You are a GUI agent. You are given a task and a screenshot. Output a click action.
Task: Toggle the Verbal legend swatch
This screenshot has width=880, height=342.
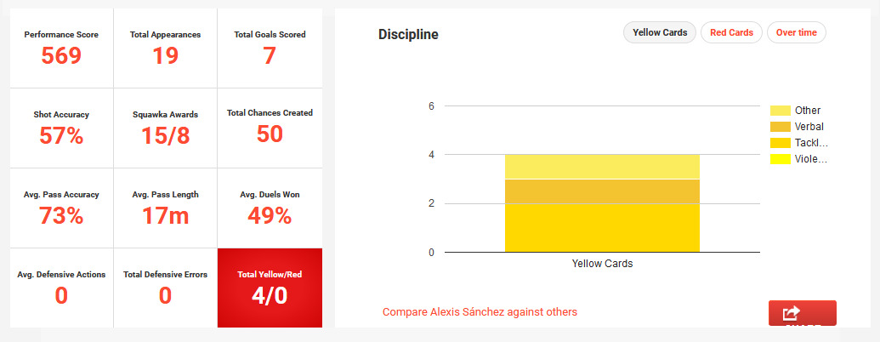(x=780, y=127)
